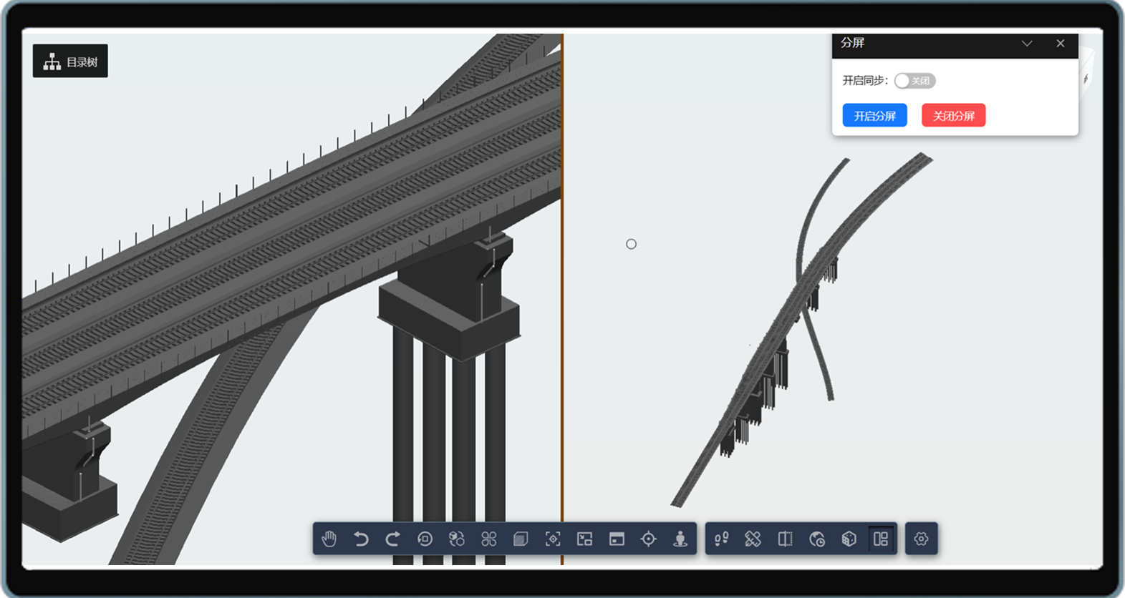Click the redo arrow icon

click(392, 539)
